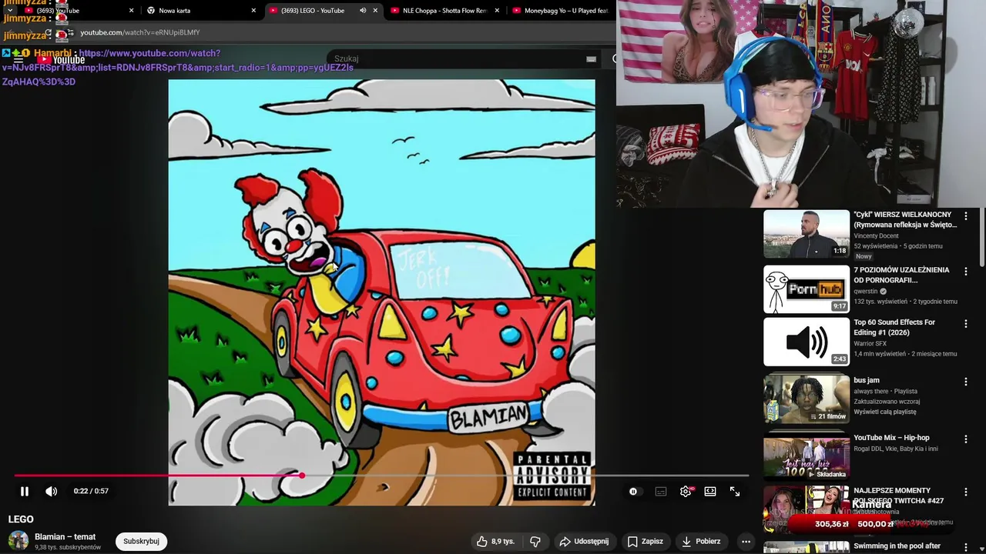Viewport: 986px width, 554px height.
Task: Open the Hamarbi chat YouTube link
Action: pyautogui.click(x=177, y=67)
